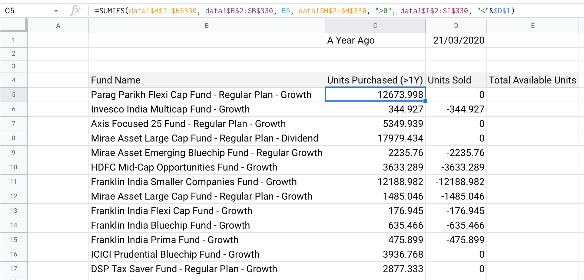Select row 5 header

click(x=14, y=95)
